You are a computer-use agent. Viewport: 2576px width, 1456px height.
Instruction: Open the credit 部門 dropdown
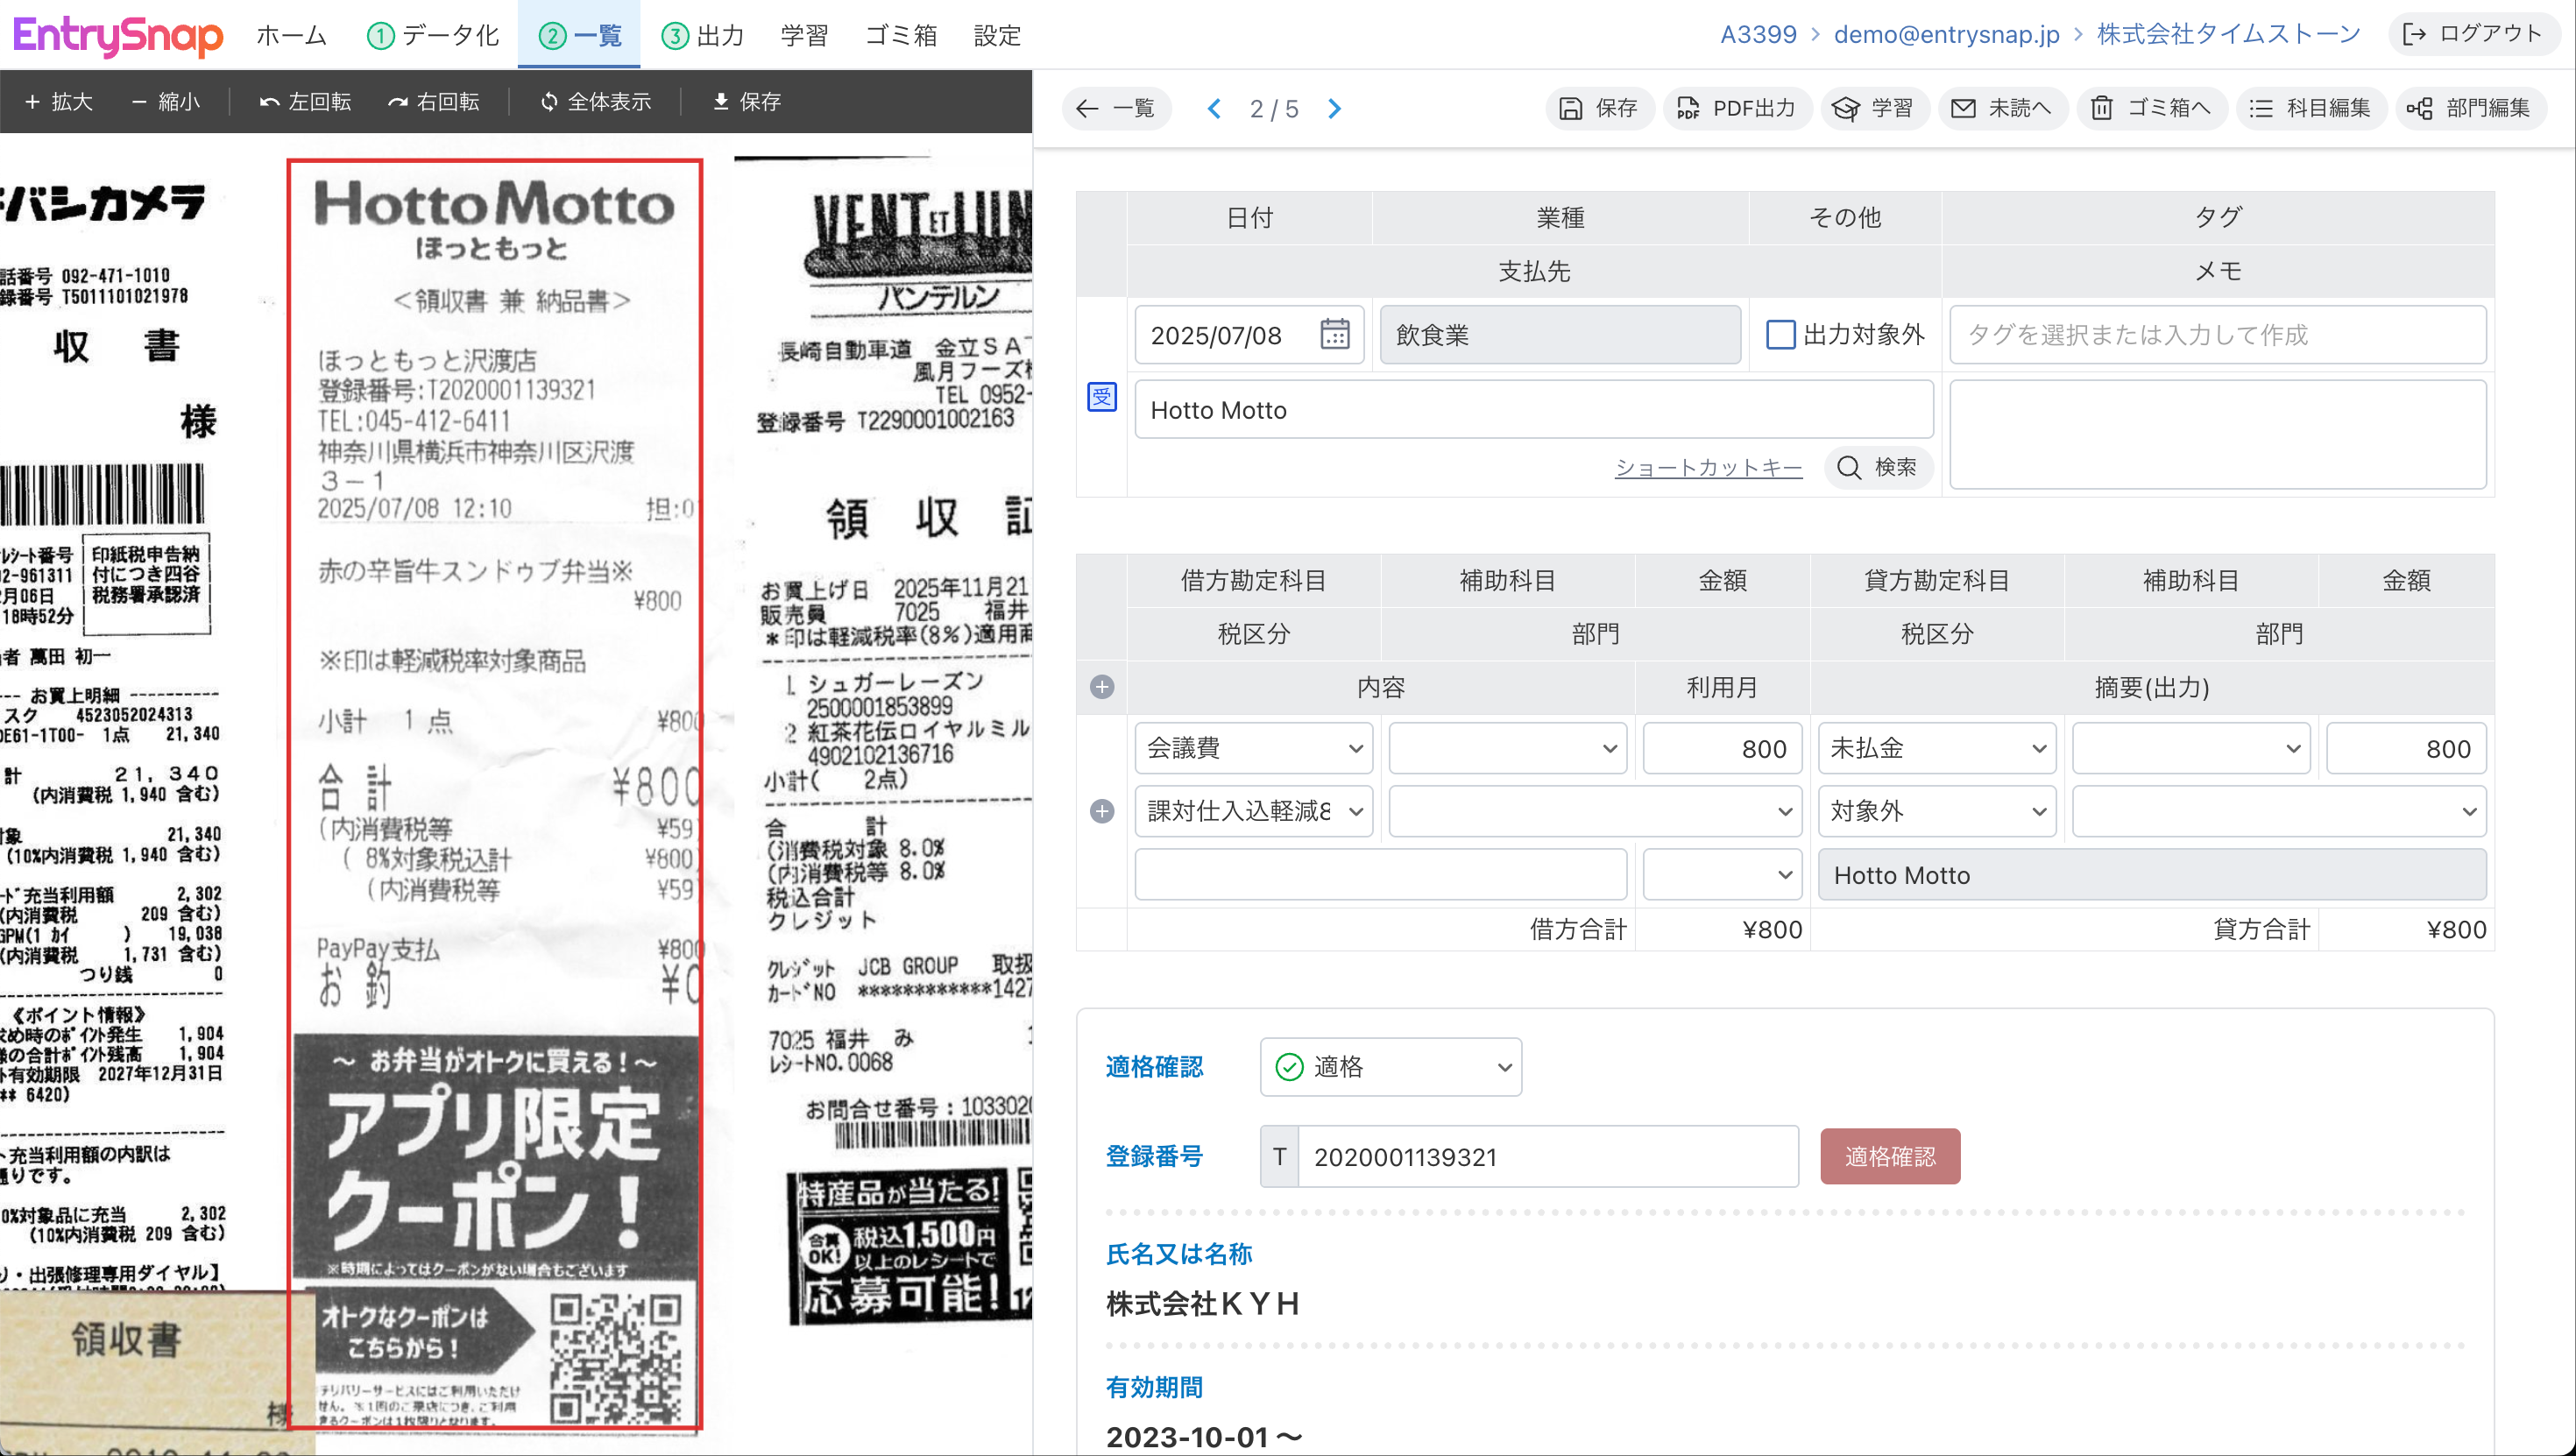(x=2279, y=811)
